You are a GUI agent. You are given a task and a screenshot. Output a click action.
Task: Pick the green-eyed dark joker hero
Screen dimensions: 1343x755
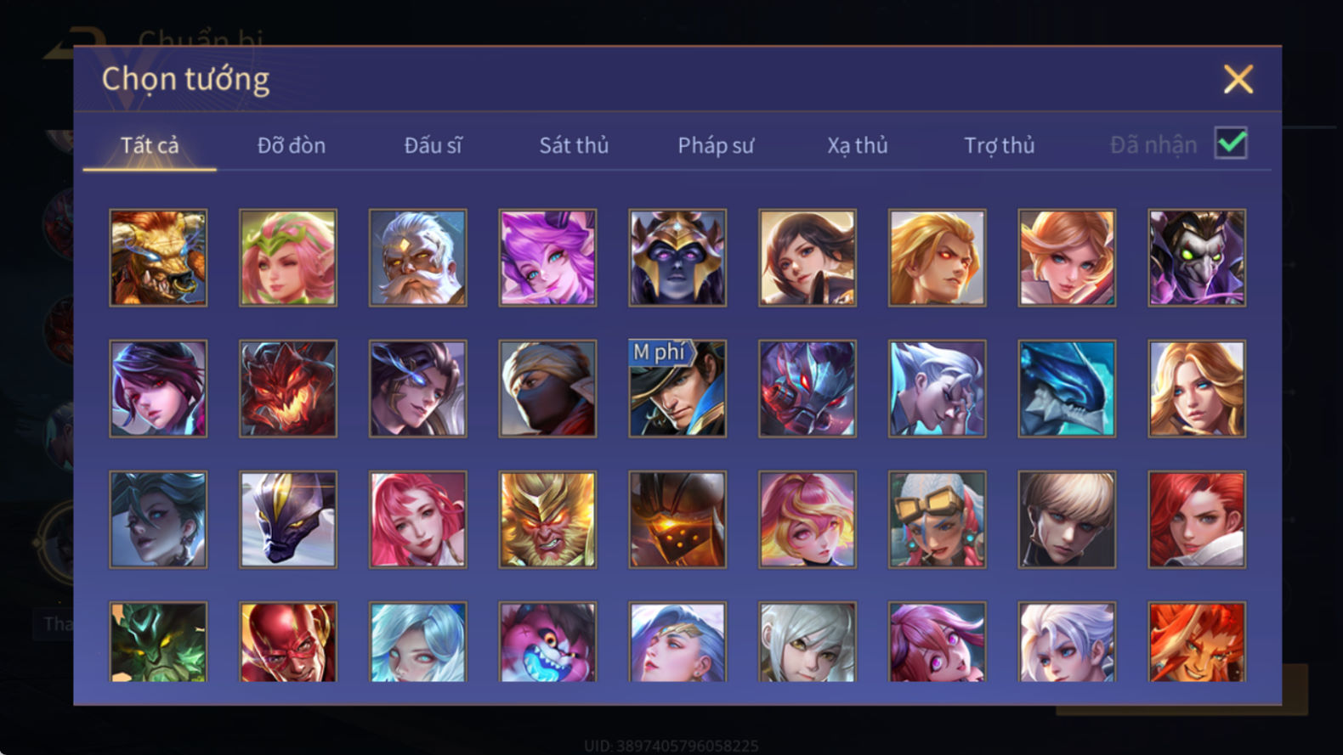click(x=1197, y=258)
